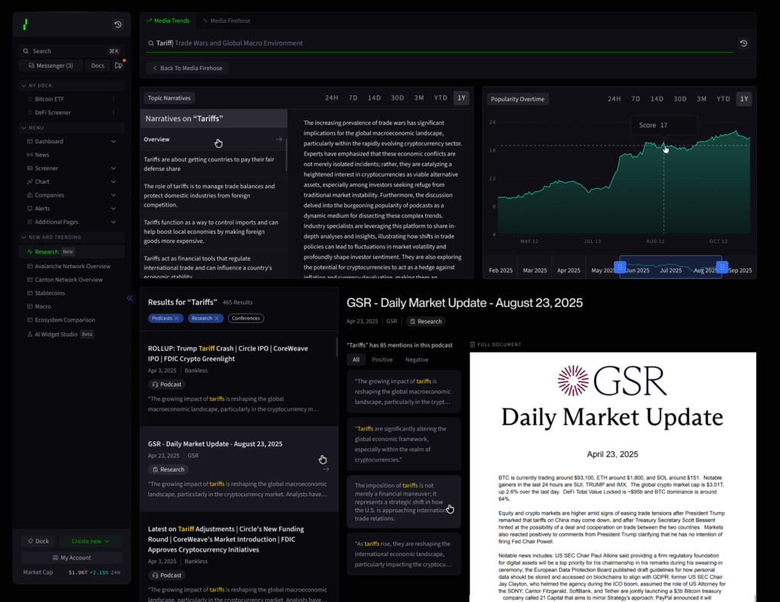Select 7D in Topic Narratives
The height and width of the screenshot is (602, 780).
[x=353, y=98]
